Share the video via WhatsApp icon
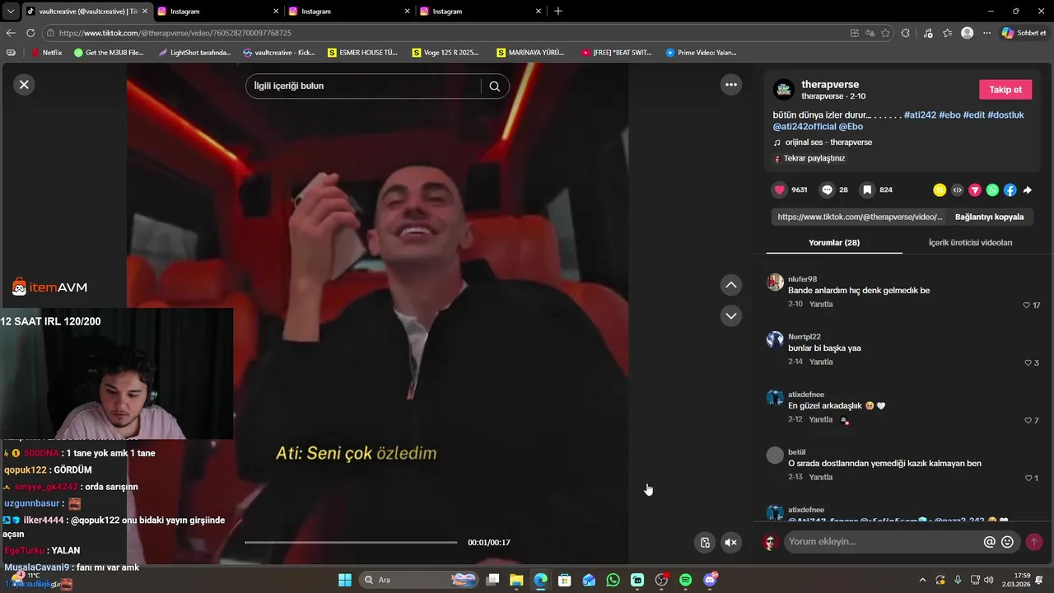 pyautogui.click(x=992, y=190)
